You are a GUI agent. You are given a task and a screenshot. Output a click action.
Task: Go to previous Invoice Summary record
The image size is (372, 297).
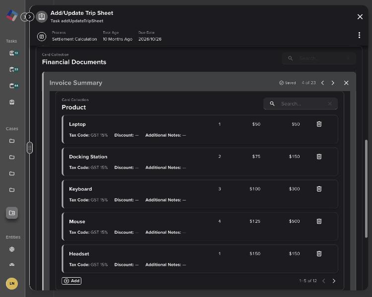coord(323,83)
